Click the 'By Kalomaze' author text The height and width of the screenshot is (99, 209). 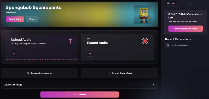click(11, 12)
